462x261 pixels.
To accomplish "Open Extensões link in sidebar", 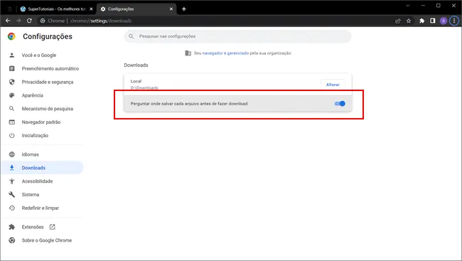I will click(x=33, y=227).
